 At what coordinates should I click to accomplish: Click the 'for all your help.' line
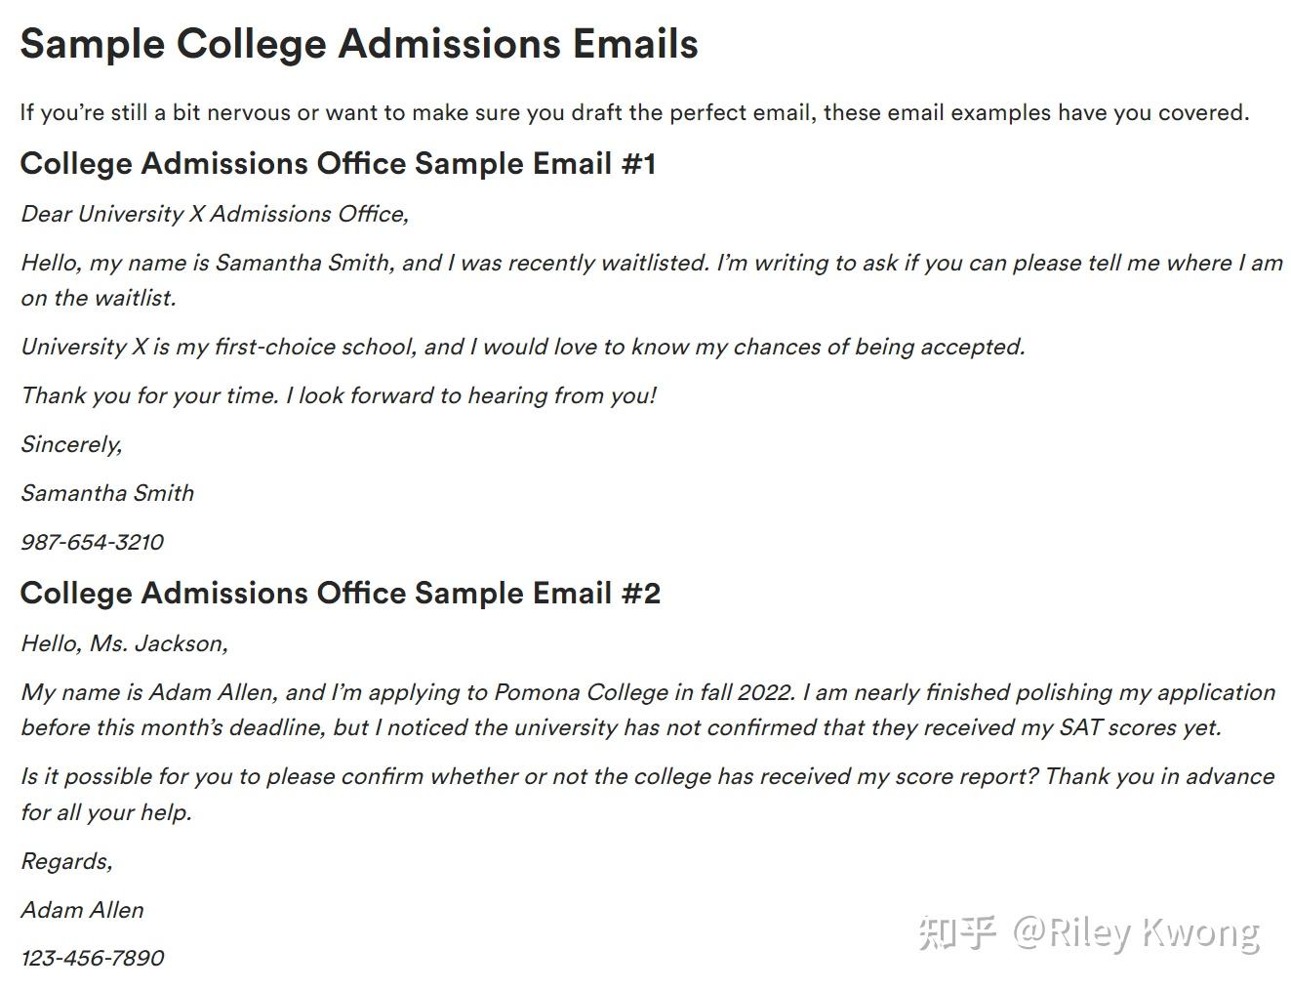[106, 812]
